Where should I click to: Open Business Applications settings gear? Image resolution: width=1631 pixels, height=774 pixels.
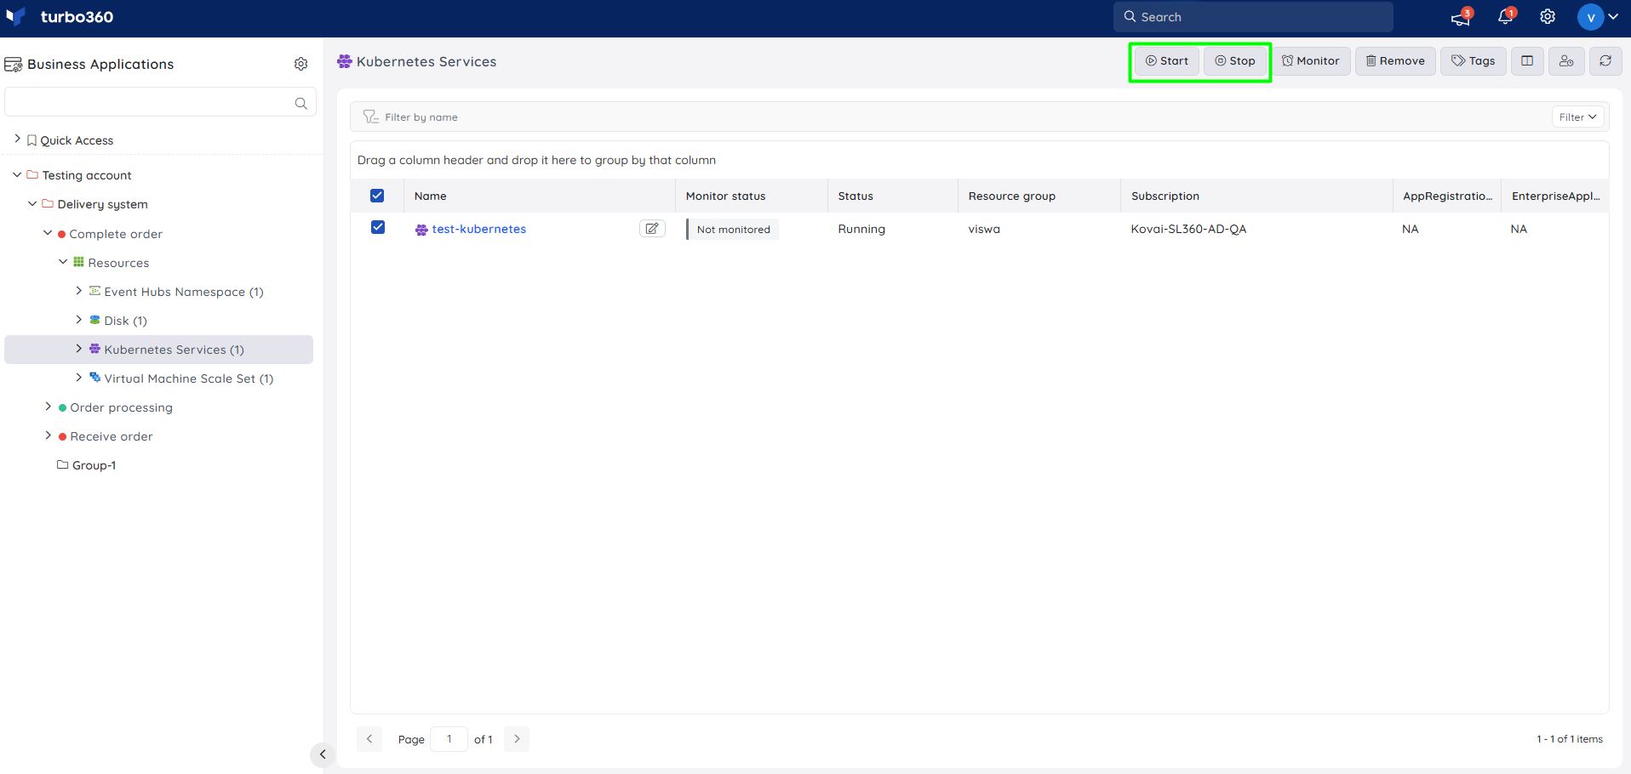[x=300, y=64]
